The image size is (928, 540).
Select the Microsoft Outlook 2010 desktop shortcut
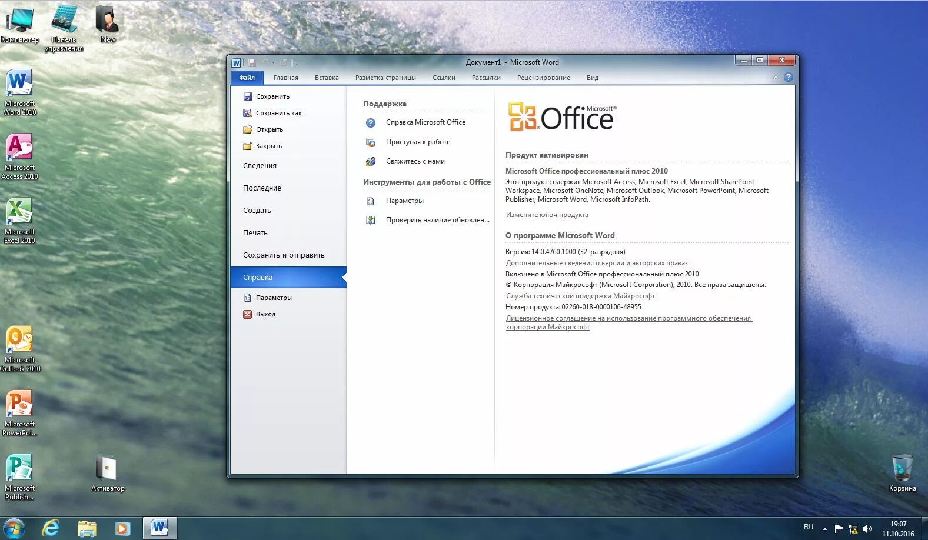click(19, 349)
